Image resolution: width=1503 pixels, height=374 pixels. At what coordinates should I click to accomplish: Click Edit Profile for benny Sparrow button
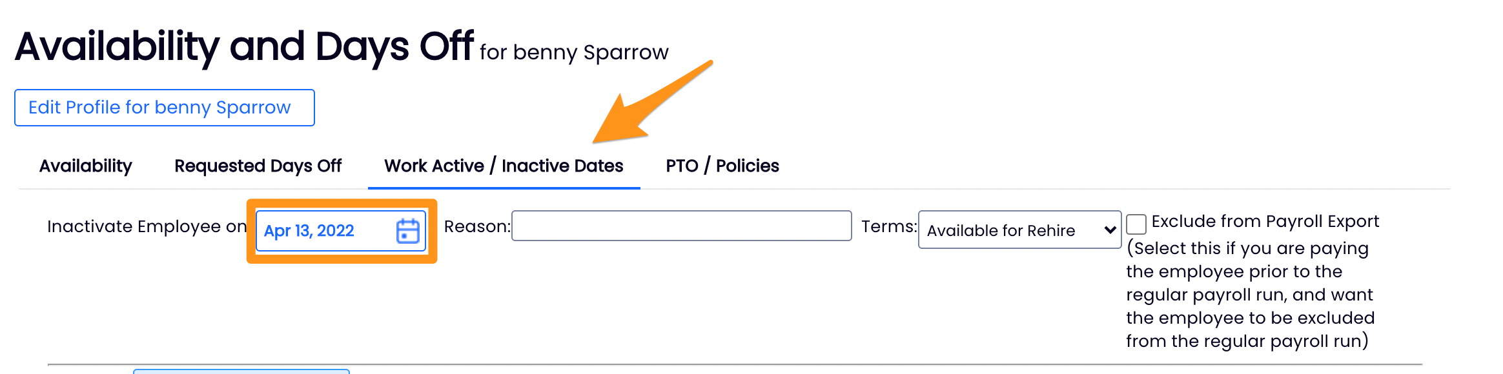(x=165, y=108)
